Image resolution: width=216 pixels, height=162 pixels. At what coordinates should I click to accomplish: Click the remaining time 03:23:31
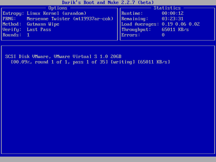click(172, 19)
